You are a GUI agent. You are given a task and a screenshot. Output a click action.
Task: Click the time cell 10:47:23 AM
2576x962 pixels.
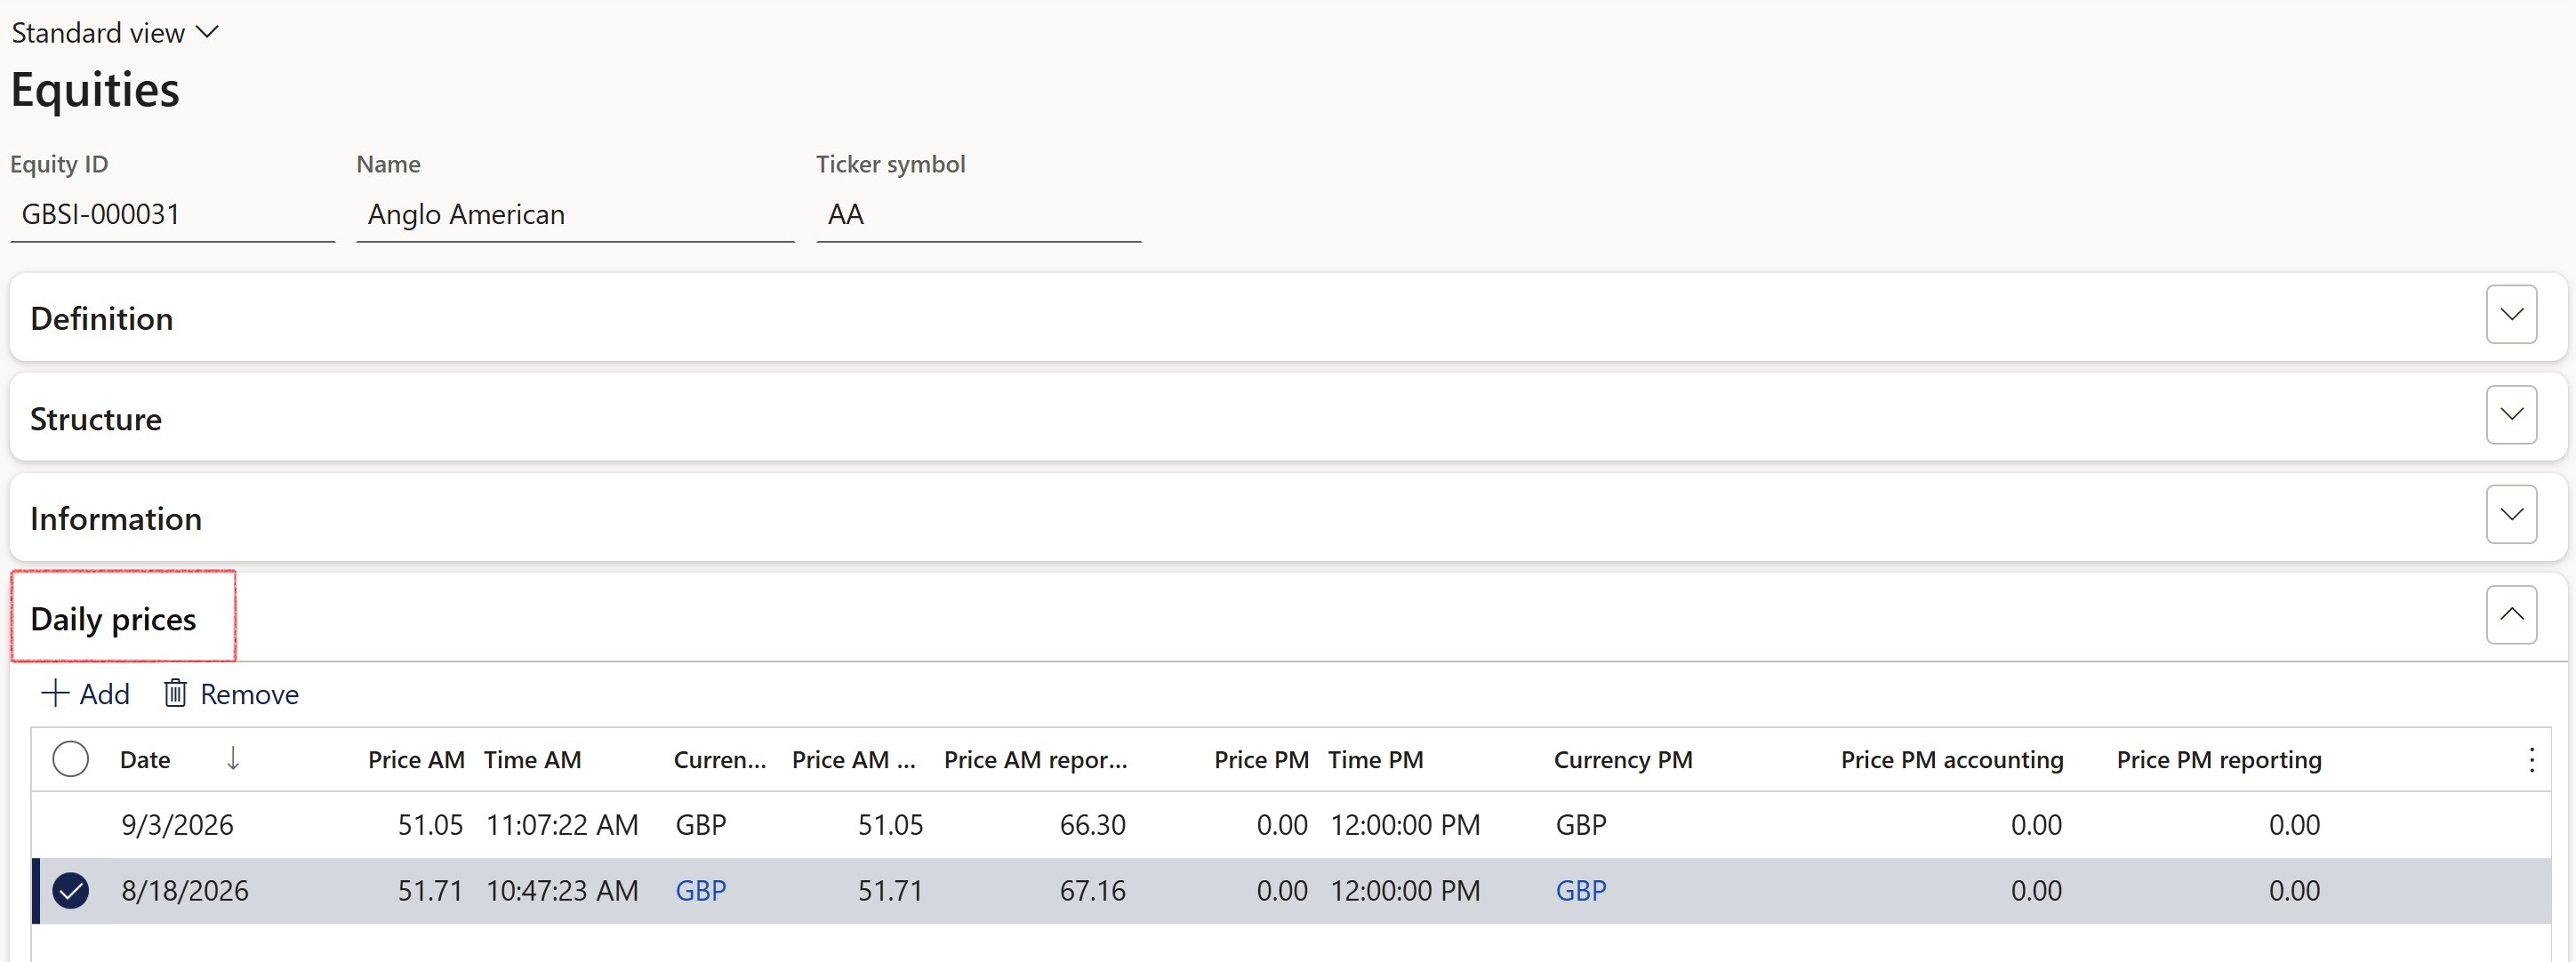tap(562, 890)
